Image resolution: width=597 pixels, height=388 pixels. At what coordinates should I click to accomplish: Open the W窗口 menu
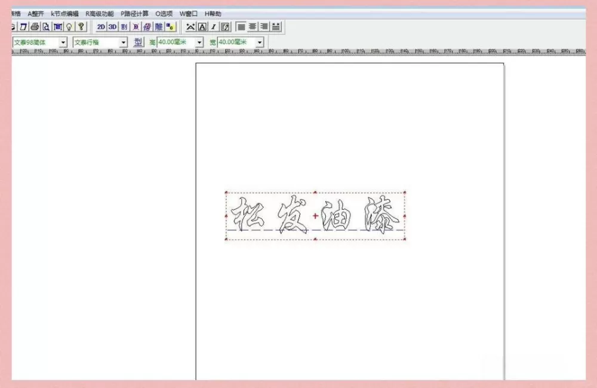tap(189, 14)
